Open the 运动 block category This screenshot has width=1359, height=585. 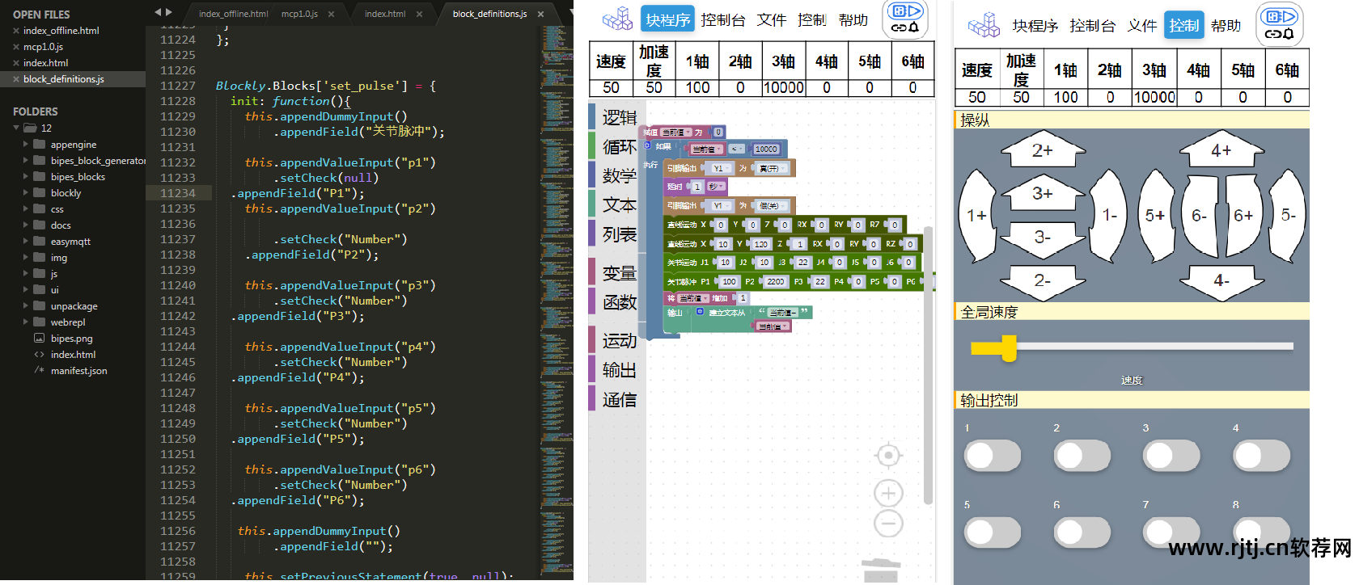(x=619, y=341)
